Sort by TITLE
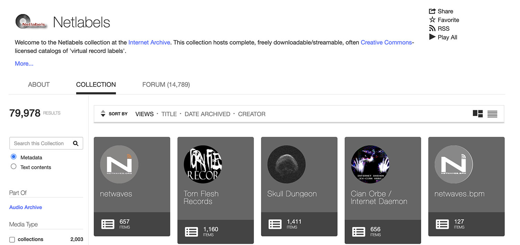This screenshot has height=245, width=520. click(x=169, y=114)
